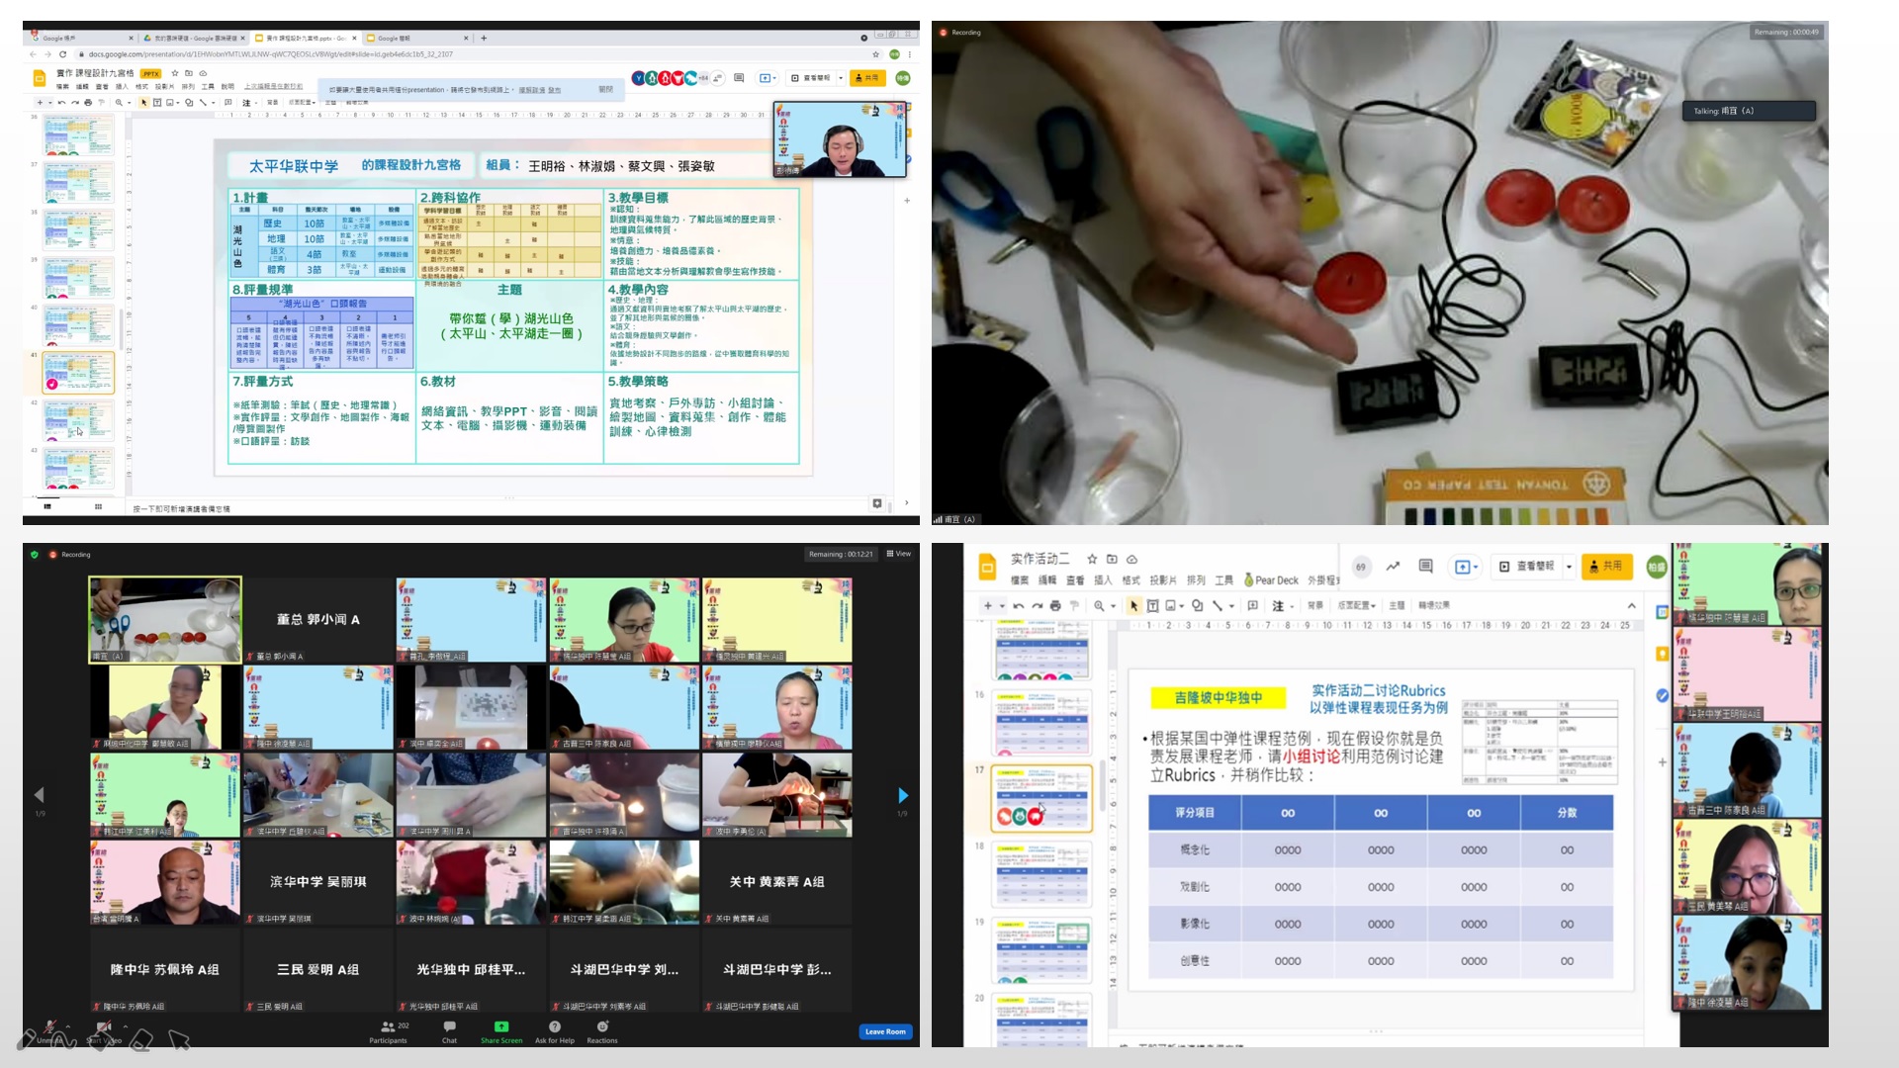The height and width of the screenshot is (1068, 1899).
Task: Switch to grid view at filmstrip bottom
Action: click(x=98, y=506)
